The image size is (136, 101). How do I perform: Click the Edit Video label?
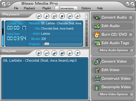111,70
